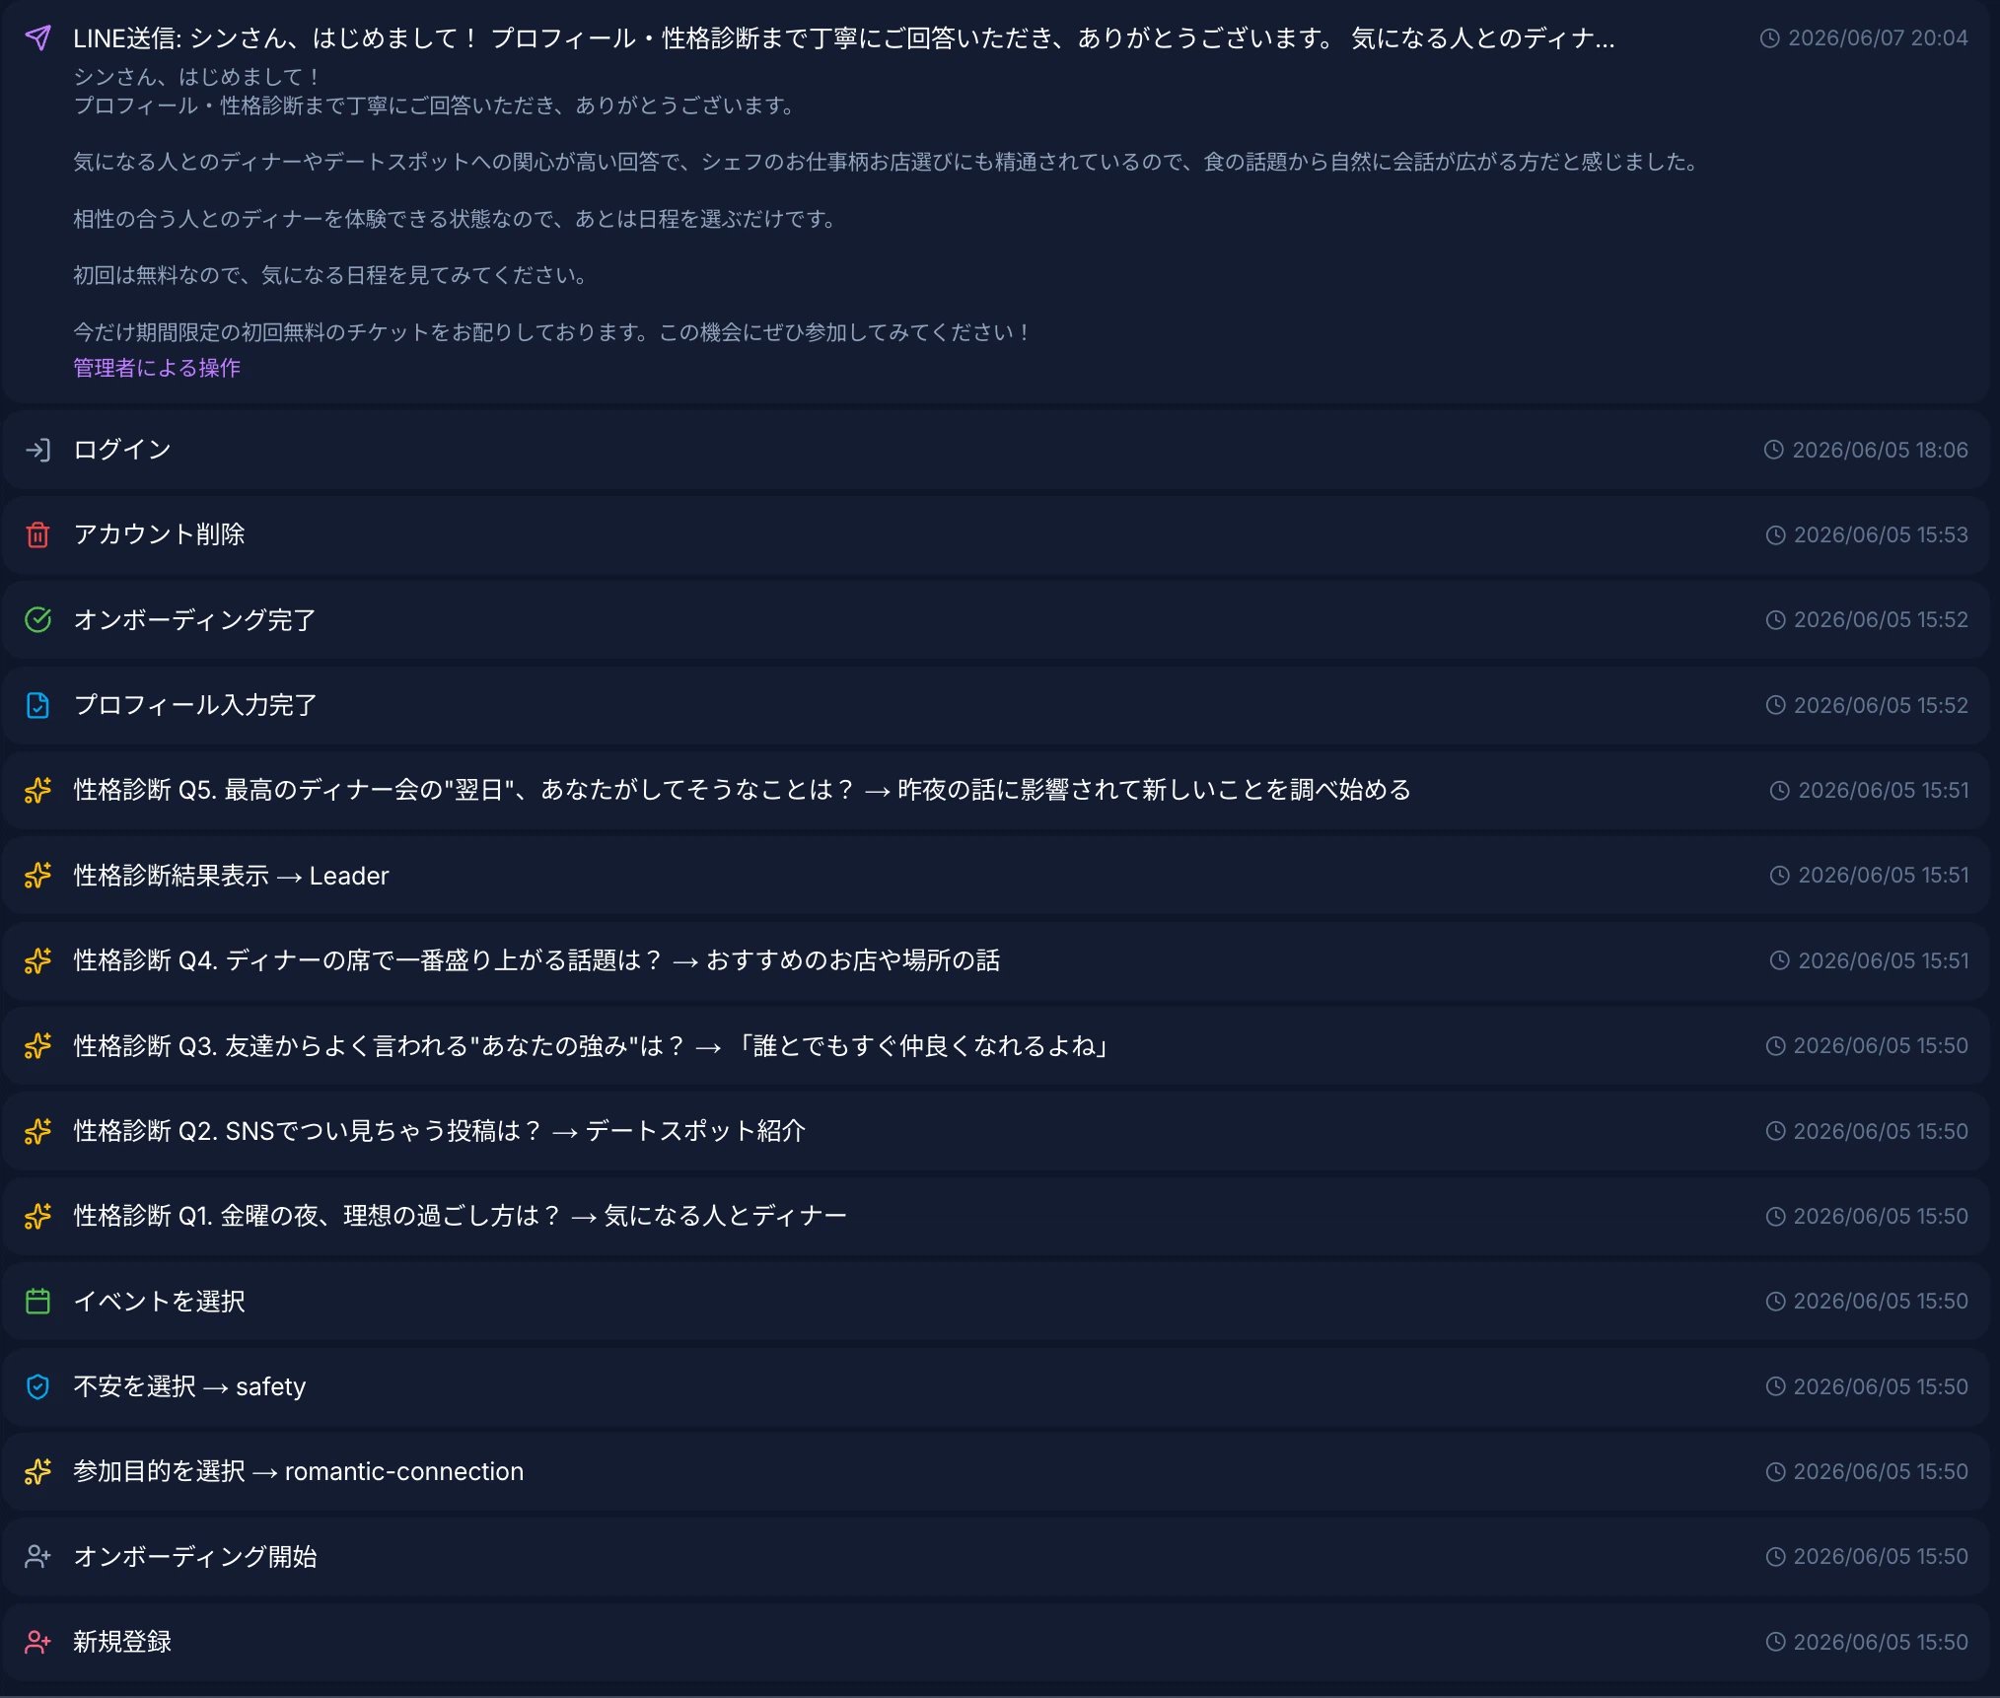Click the green check-circle icon for オンボーディング完了
Viewport: 2000px width, 1698px height.
click(x=37, y=620)
